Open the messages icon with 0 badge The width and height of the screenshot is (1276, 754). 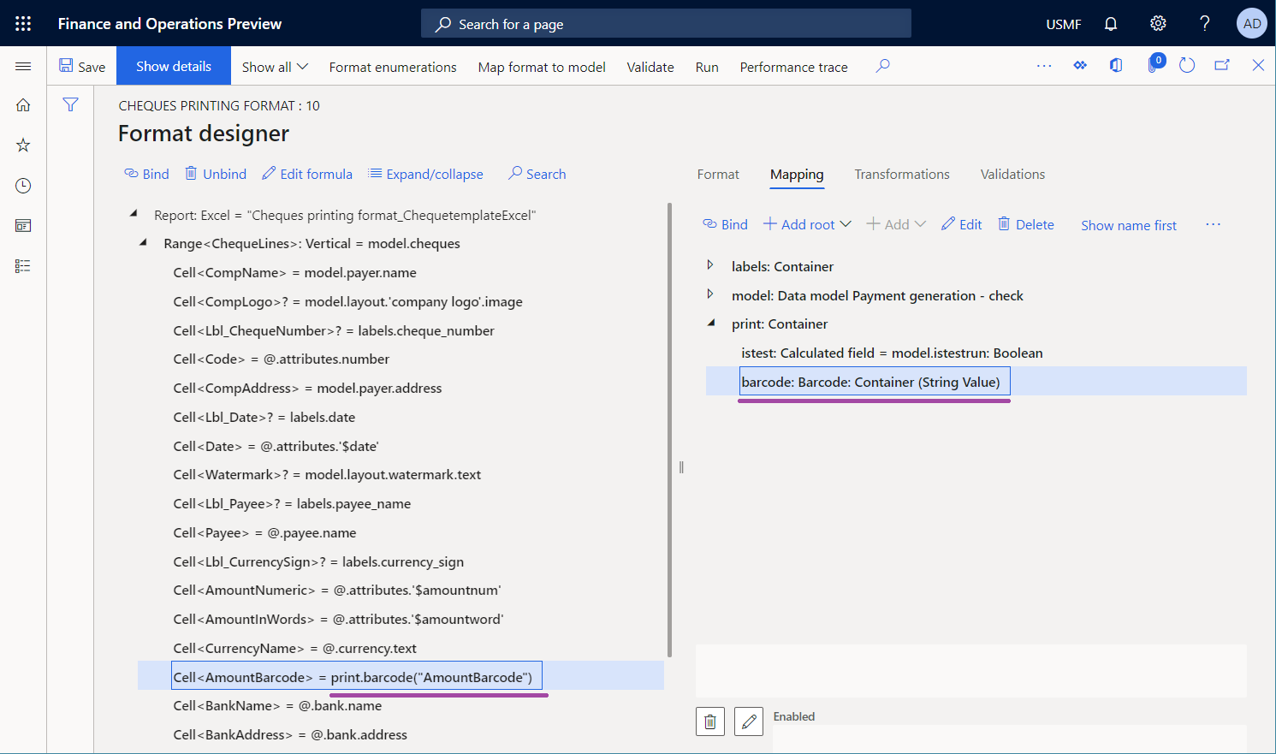pos(1154,64)
